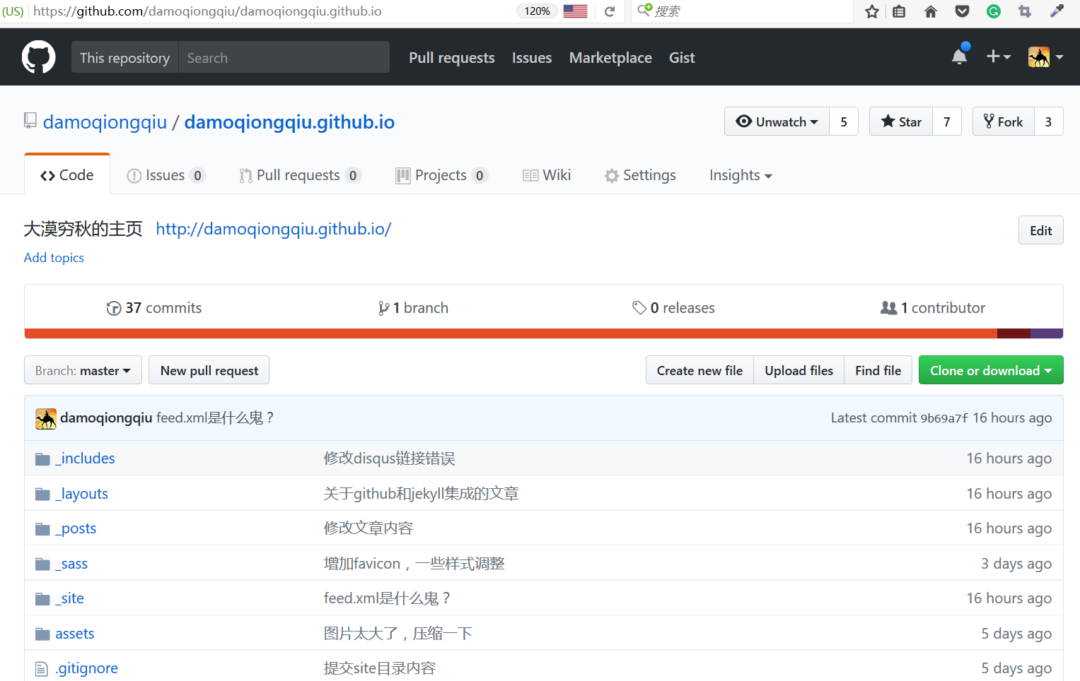Click the orange language bar segment
Image resolution: width=1080 pixels, height=681 pixels.
pos(511,333)
